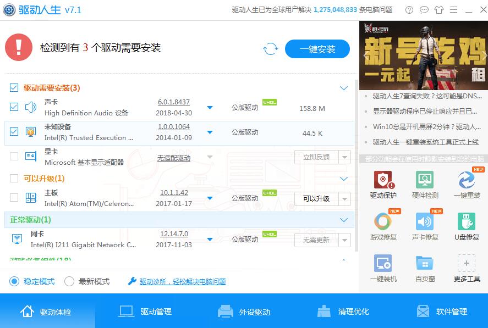
Task: Select the 最新模式 radio button
Action: pos(69,281)
